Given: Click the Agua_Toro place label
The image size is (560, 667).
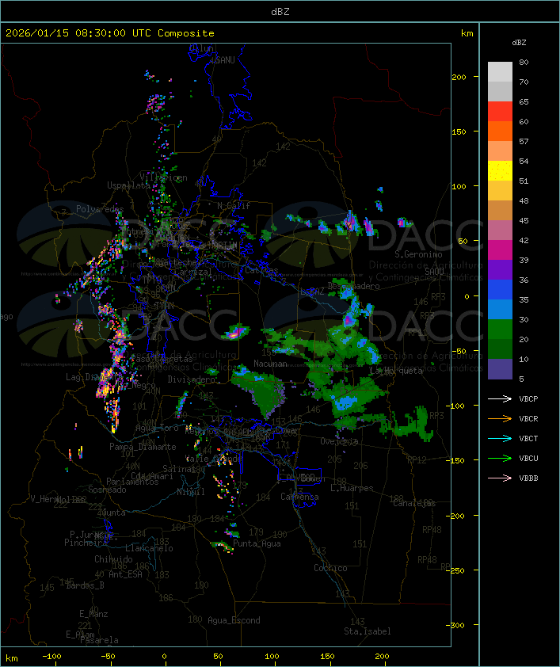Looking at the screenshot, I should pyautogui.click(x=157, y=428).
